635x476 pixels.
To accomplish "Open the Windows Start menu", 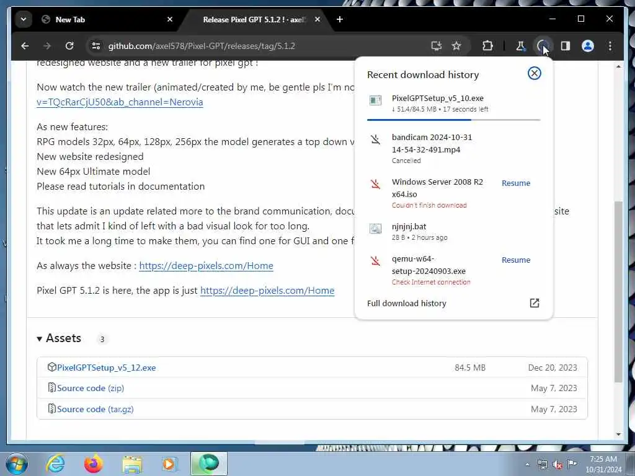I will (16, 464).
